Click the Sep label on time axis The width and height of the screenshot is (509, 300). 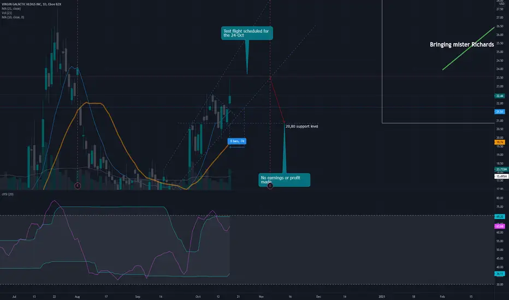coord(138,297)
